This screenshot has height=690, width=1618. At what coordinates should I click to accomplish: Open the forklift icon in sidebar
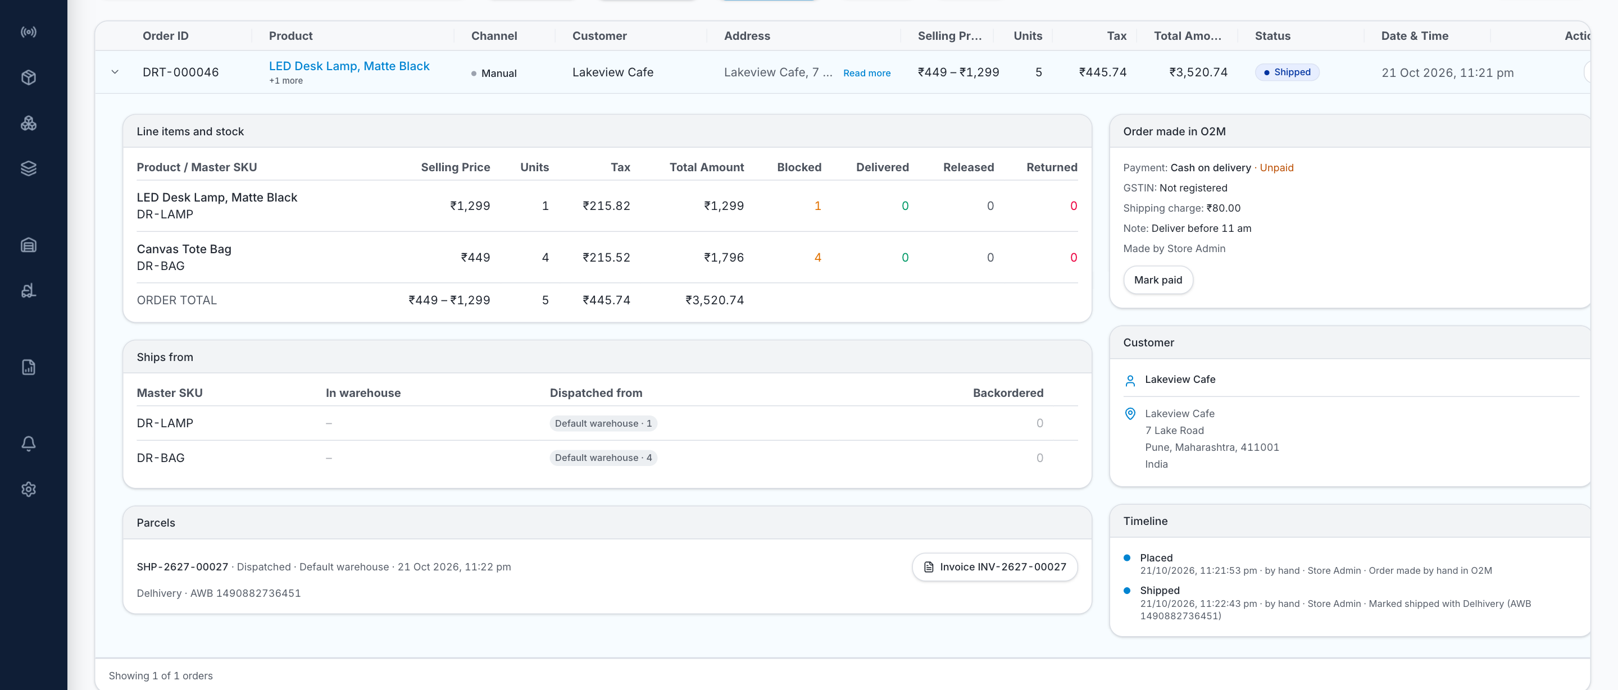click(x=28, y=291)
